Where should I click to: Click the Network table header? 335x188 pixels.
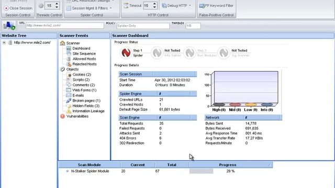tap(243, 118)
